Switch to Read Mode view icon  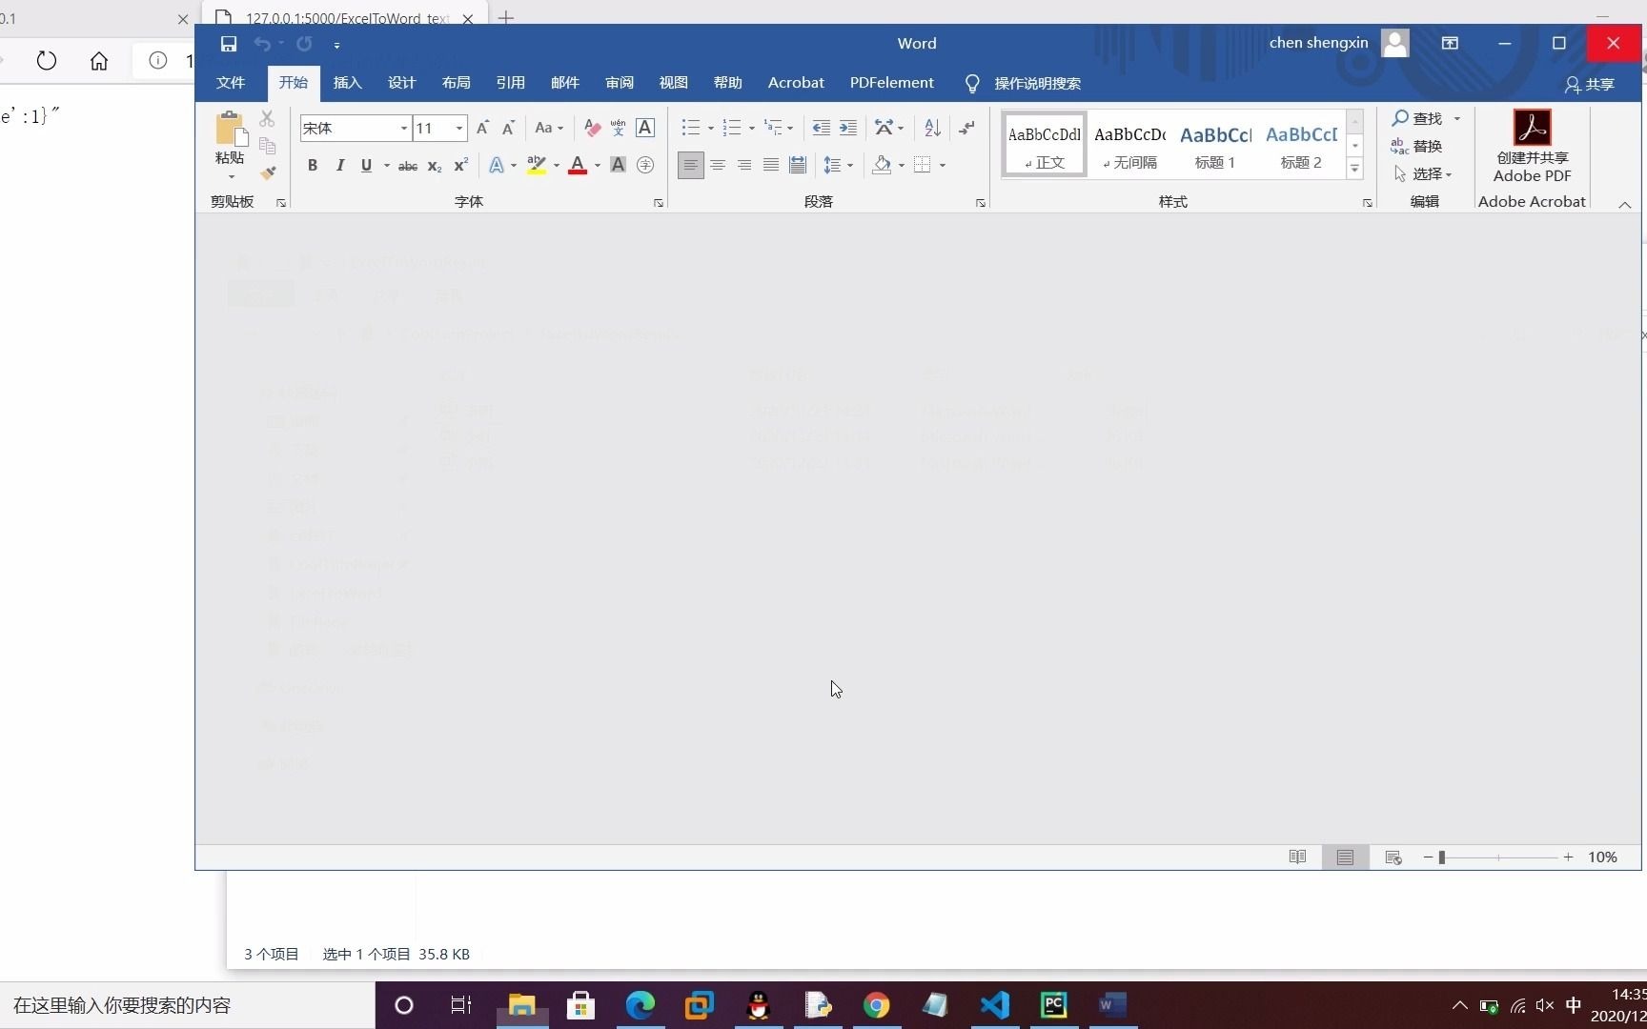1297,857
